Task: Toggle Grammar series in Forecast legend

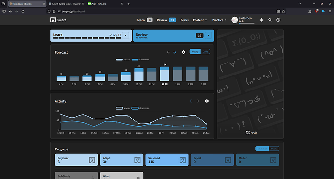Action: coord(140,60)
